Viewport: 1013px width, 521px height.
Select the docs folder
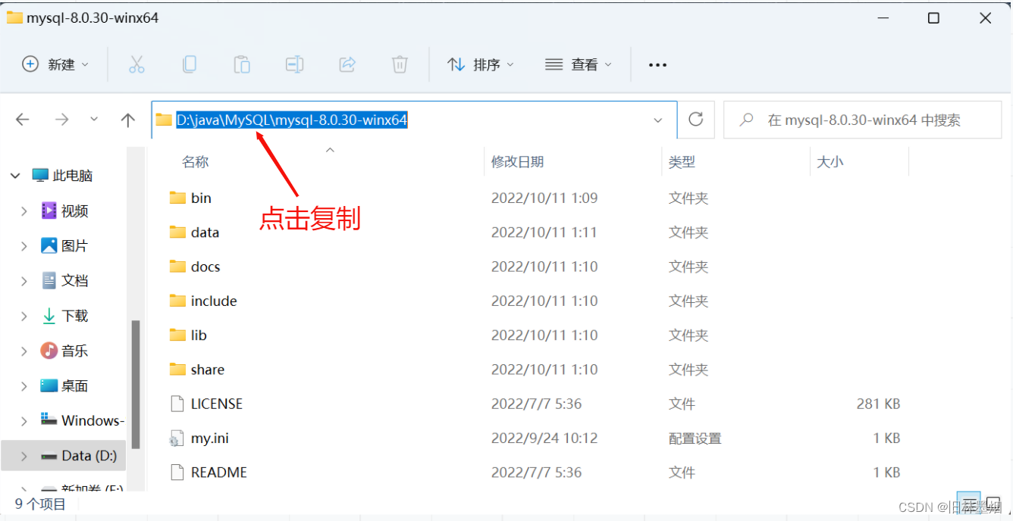[205, 267]
